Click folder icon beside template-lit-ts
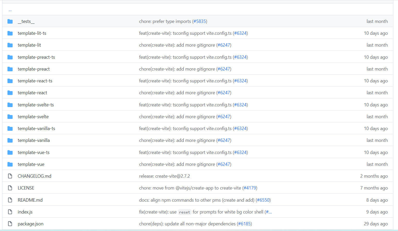This screenshot has width=398, height=231. point(10,33)
